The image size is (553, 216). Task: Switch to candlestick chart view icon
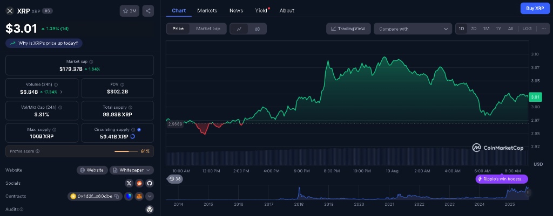258,29
